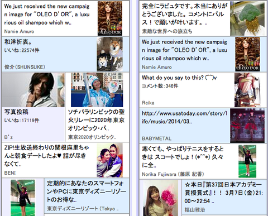Open tennis court photo beside Disney Resort post
This screenshot has height=216, width=268.
23,198
